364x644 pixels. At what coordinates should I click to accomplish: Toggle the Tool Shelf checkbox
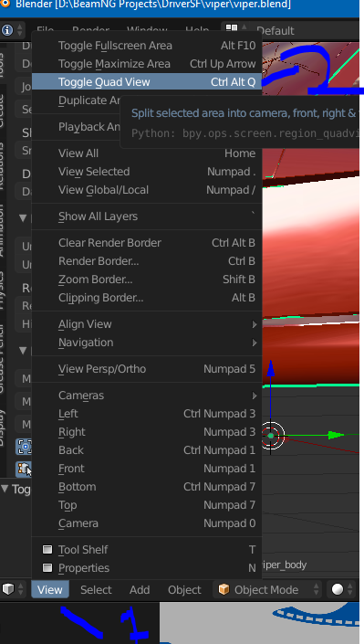coord(47,550)
